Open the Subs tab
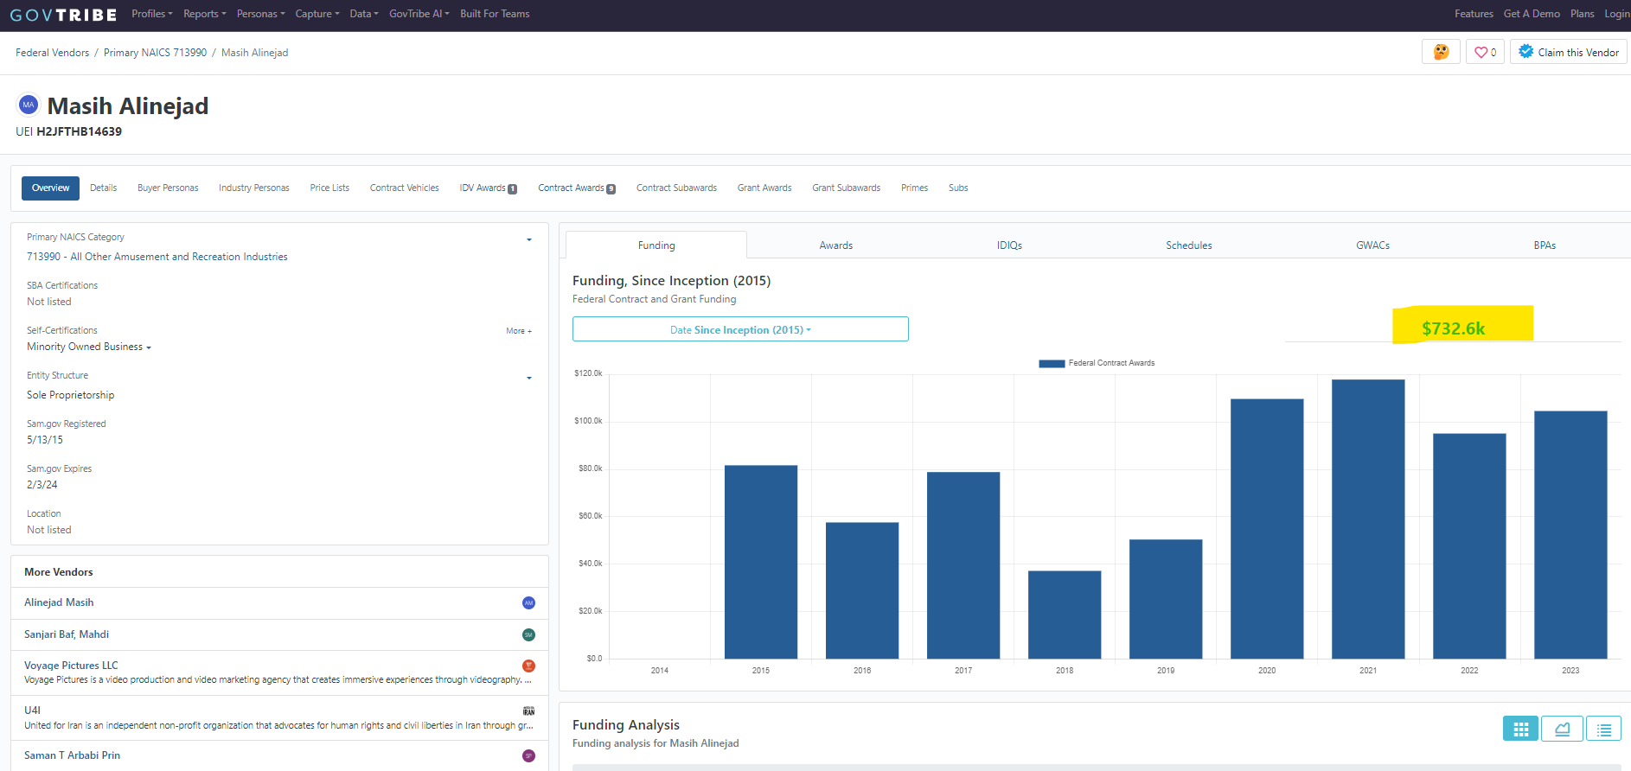 [958, 188]
